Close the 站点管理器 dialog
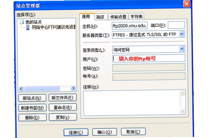Viewport: 208px width, 138px height. pos(187,4)
